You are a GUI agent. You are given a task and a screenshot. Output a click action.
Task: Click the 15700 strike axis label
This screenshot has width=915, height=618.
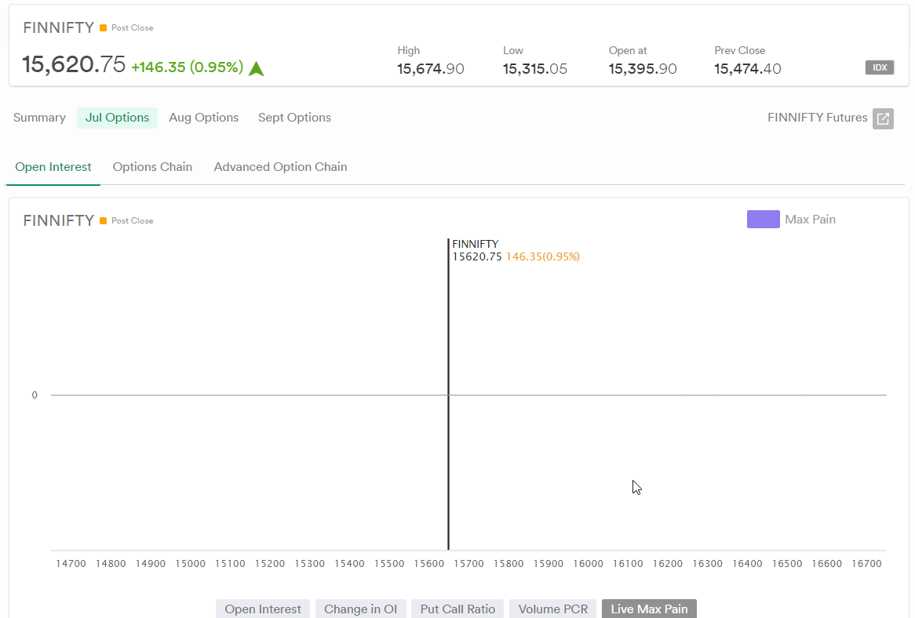[468, 564]
